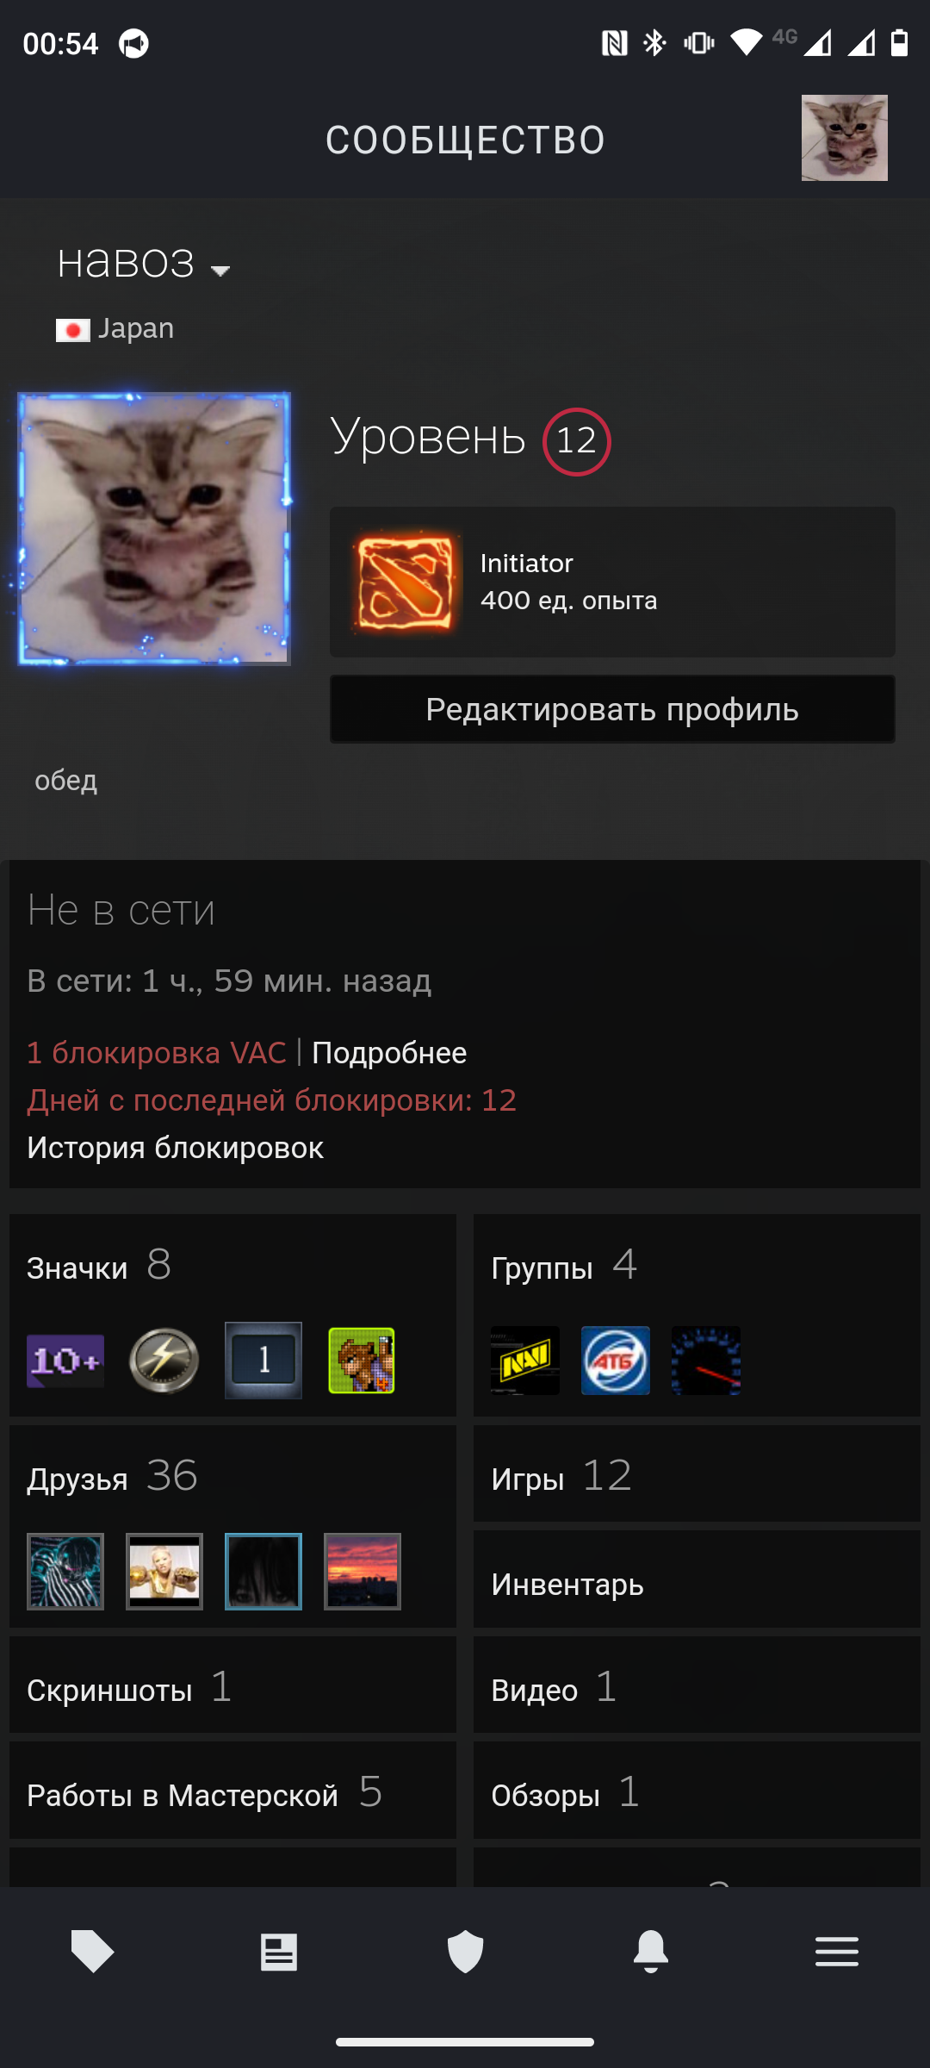Select the lightning bolt badge icon
This screenshot has width=930, height=2068.
tap(164, 1361)
